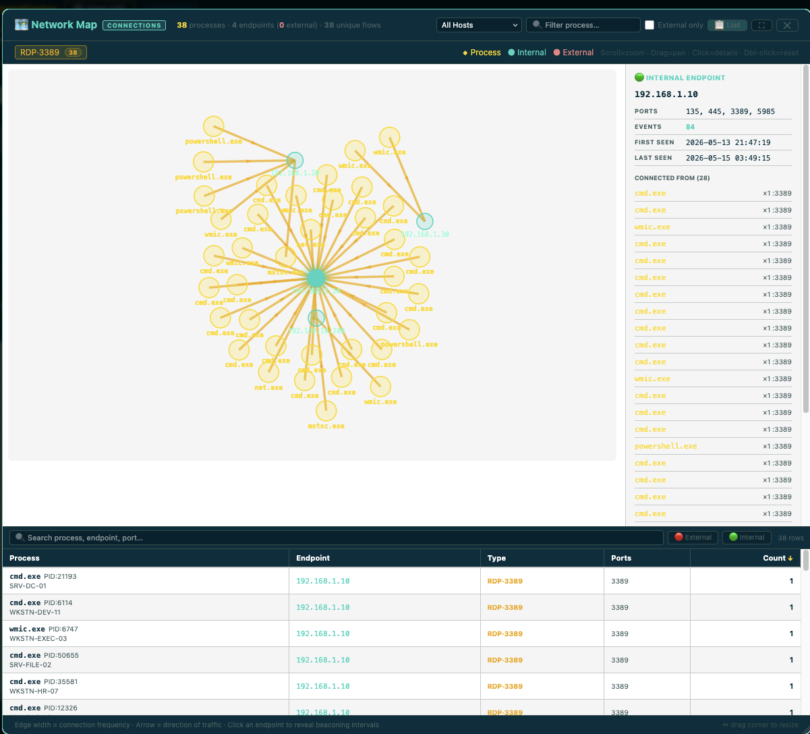
Task: Click last seen timestamp 2026-05-15 03:49:15
Action: pyautogui.click(x=728, y=158)
